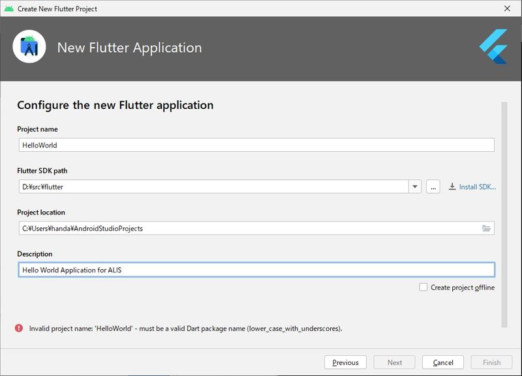Go back with the Previous button

pyautogui.click(x=345, y=362)
